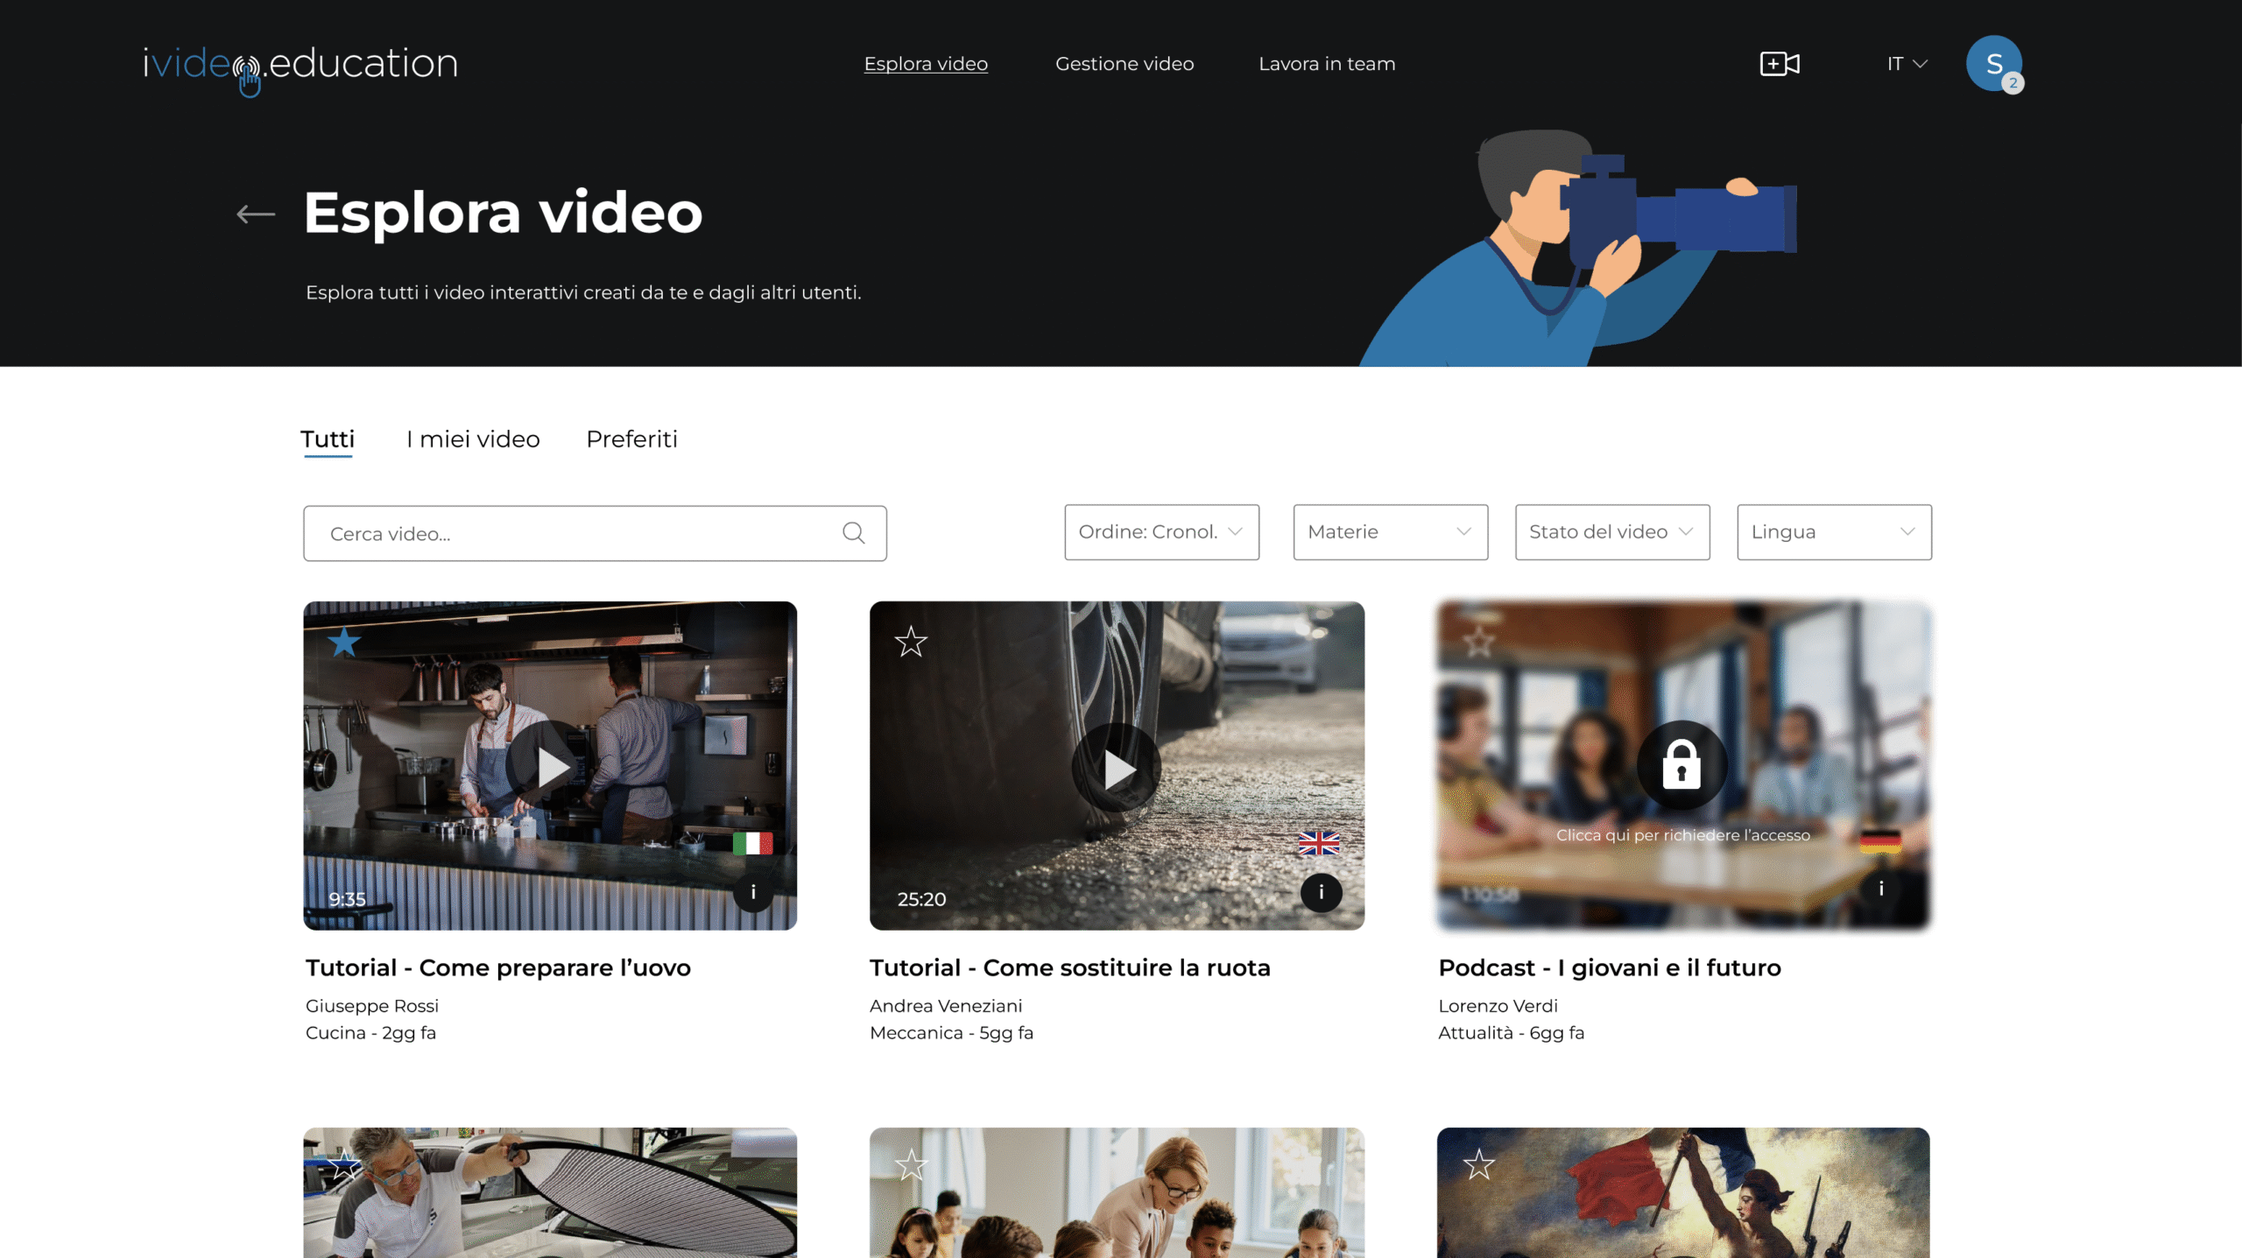The image size is (2242, 1258).
Task: Click the search magnifier icon
Action: [x=853, y=533]
